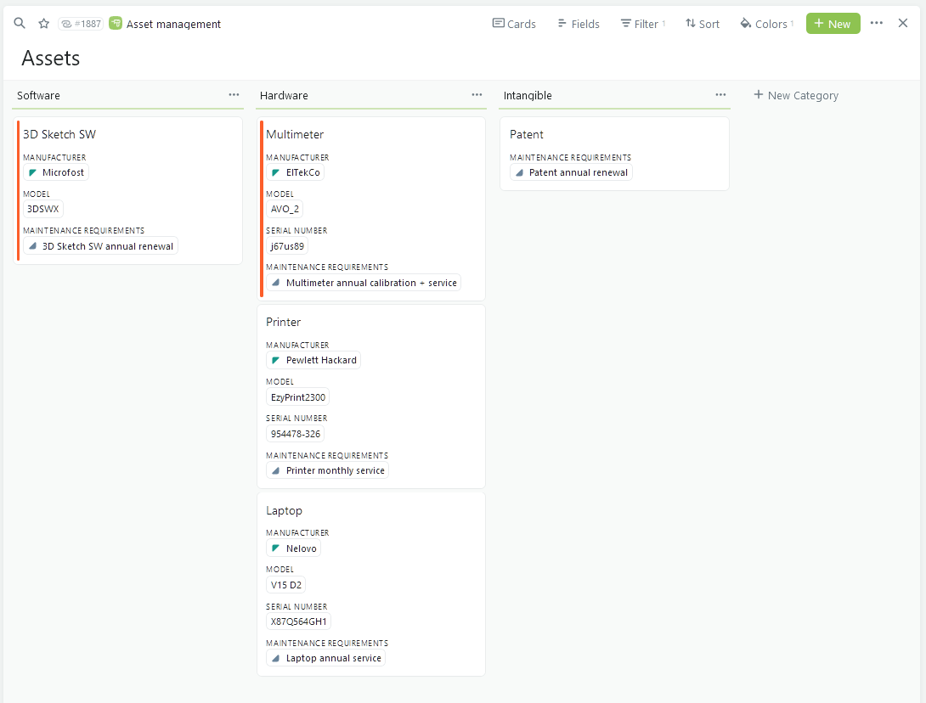The width and height of the screenshot is (926, 703).
Task: Open the Software column options menu
Action: coord(234,95)
